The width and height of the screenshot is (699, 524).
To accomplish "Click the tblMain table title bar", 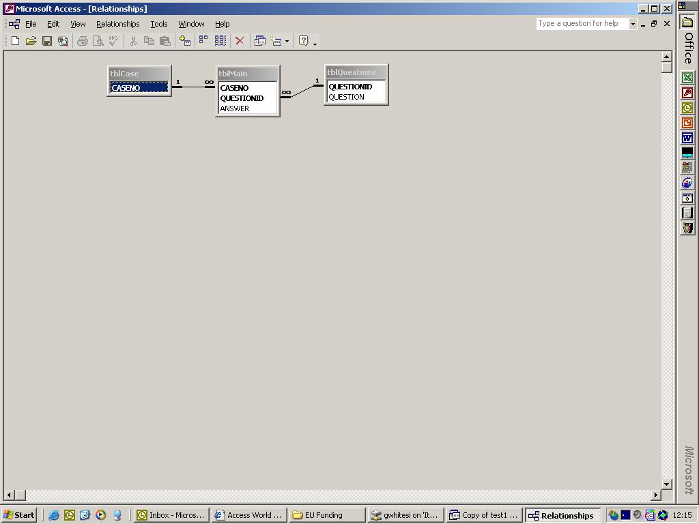I will 247,74.
